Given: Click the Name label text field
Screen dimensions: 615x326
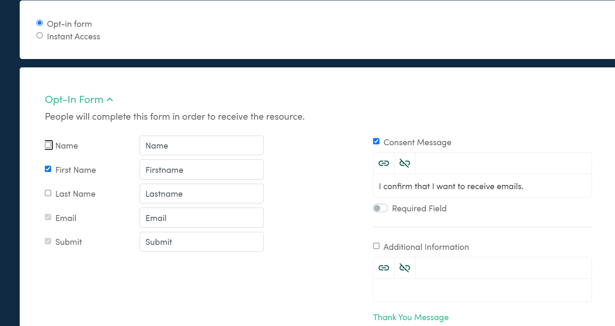Looking at the screenshot, I should (x=201, y=146).
